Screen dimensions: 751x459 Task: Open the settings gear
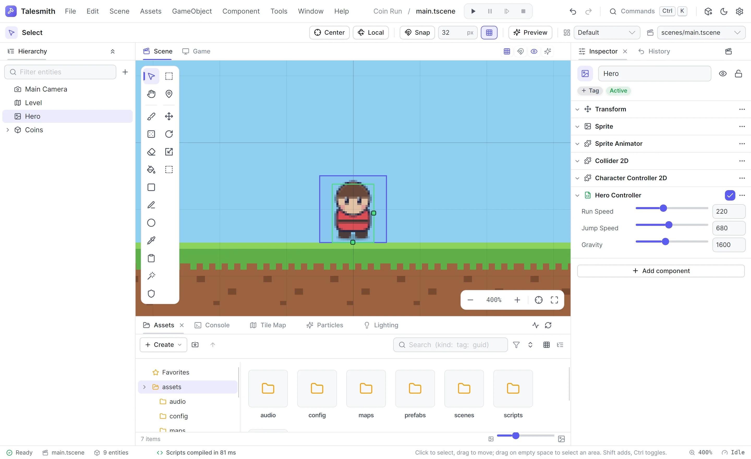click(x=740, y=11)
